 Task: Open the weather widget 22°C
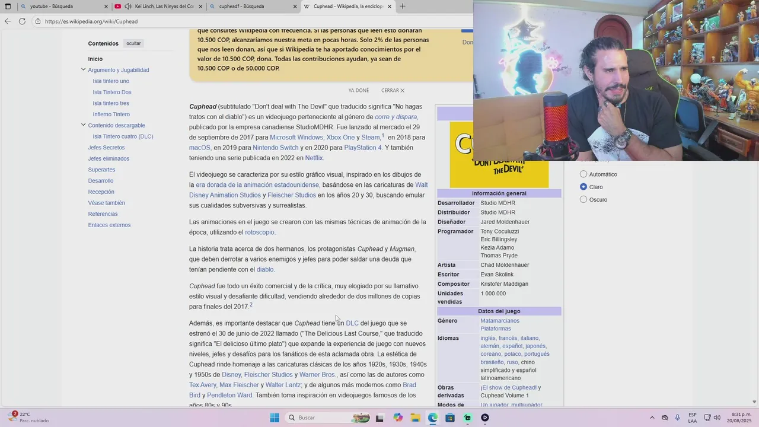coord(28,418)
